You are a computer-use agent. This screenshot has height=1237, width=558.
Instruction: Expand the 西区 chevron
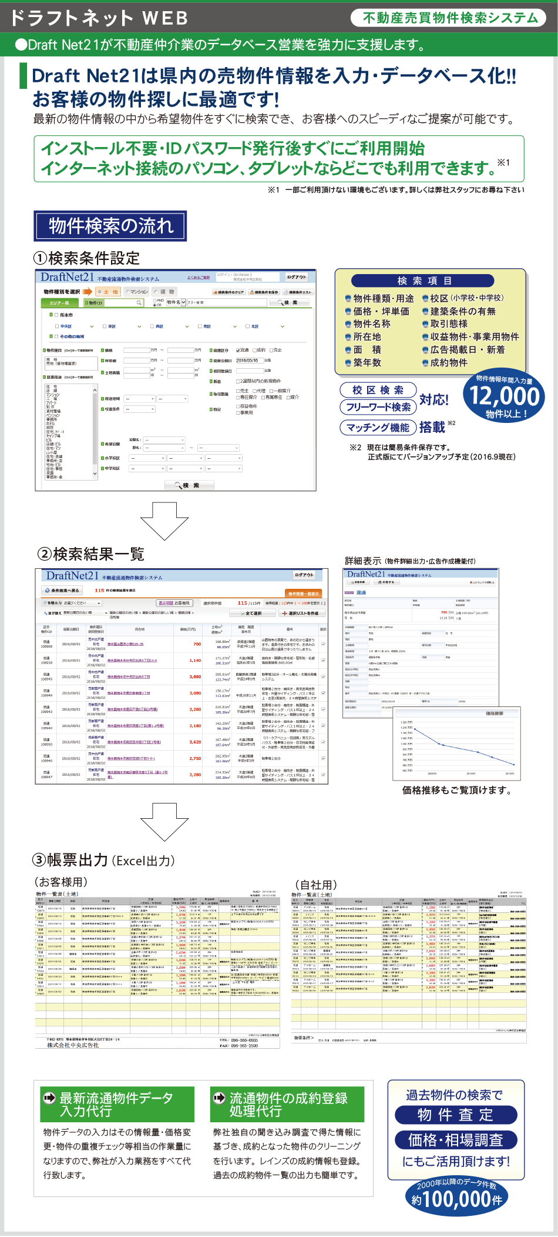pos(187,326)
